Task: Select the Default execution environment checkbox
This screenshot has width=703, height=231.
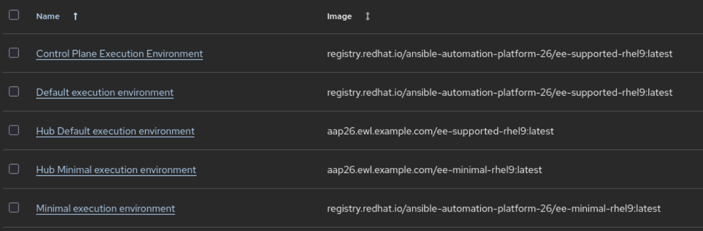Action: tap(14, 92)
